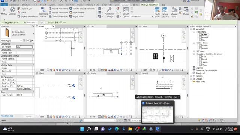Open Manage Links dialog
The image size is (240, 135).
click(174, 12)
